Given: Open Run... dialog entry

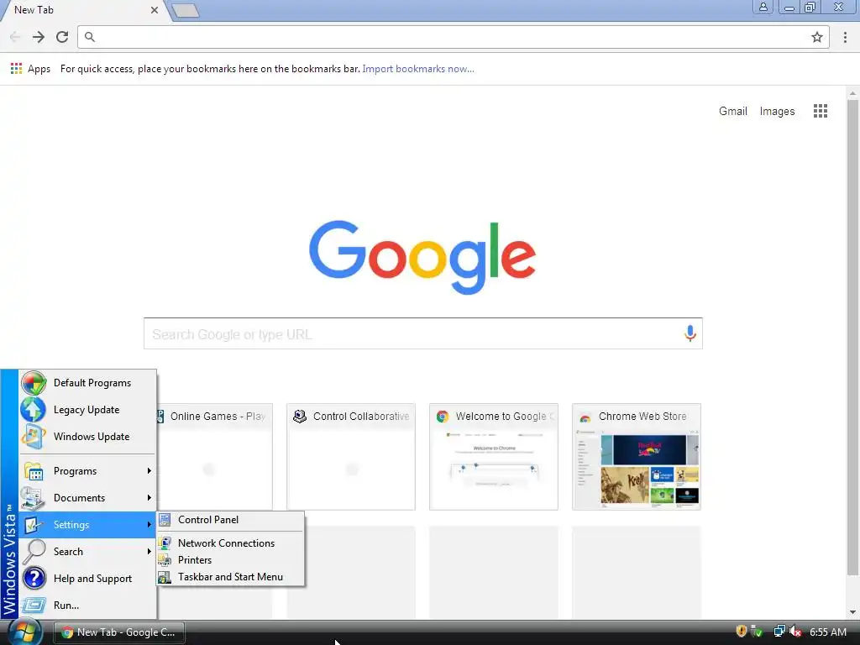Looking at the screenshot, I should click(x=87, y=606).
